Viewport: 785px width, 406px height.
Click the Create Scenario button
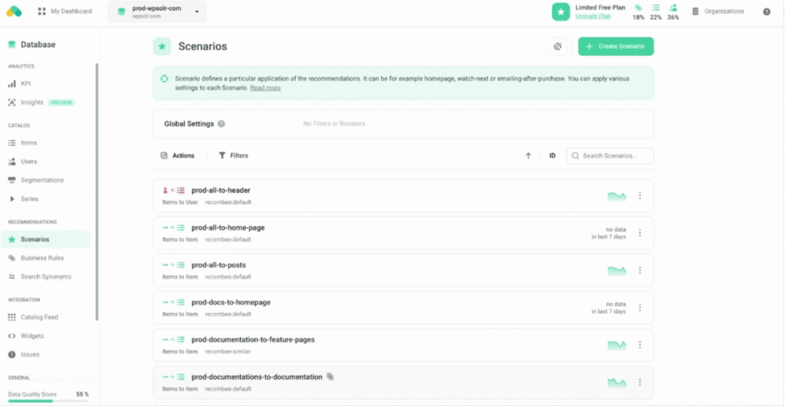(616, 47)
